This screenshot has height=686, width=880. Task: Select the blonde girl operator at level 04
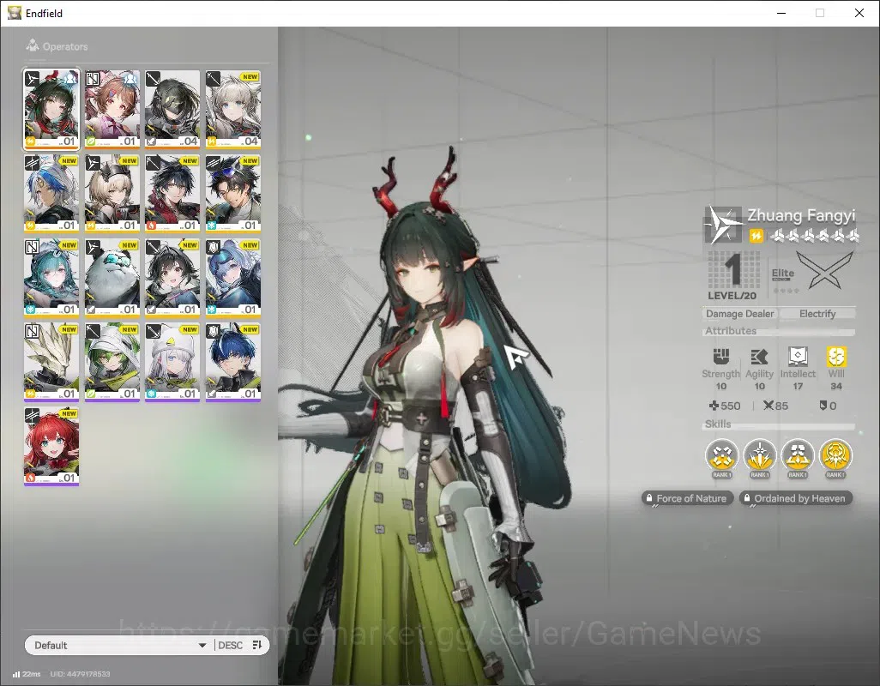click(x=233, y=110)
